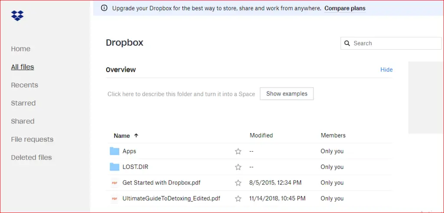Viewport: 444px width, 213px height.
Task: Open the Apps folder icon
Action: click(114, 151)
